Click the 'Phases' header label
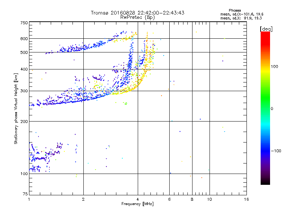This screenshot has height=217, width=290. coord(235,10)
